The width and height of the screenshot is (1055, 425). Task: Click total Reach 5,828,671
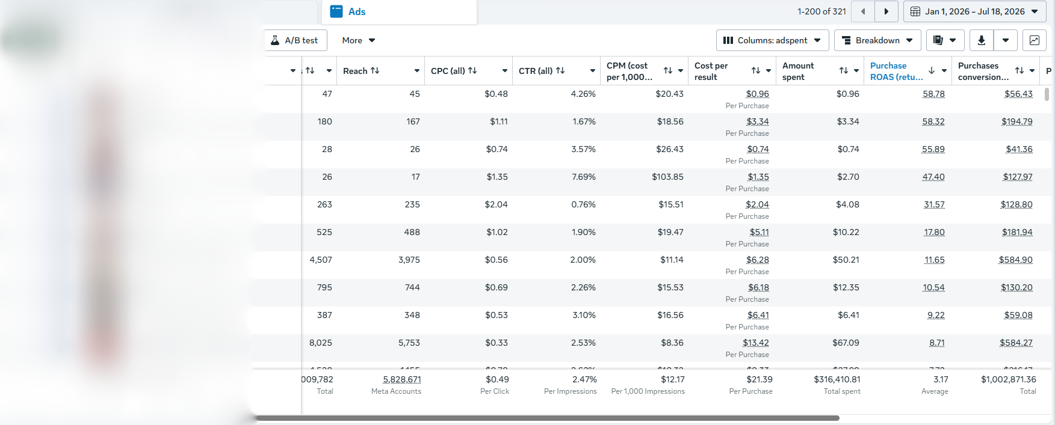402,379
